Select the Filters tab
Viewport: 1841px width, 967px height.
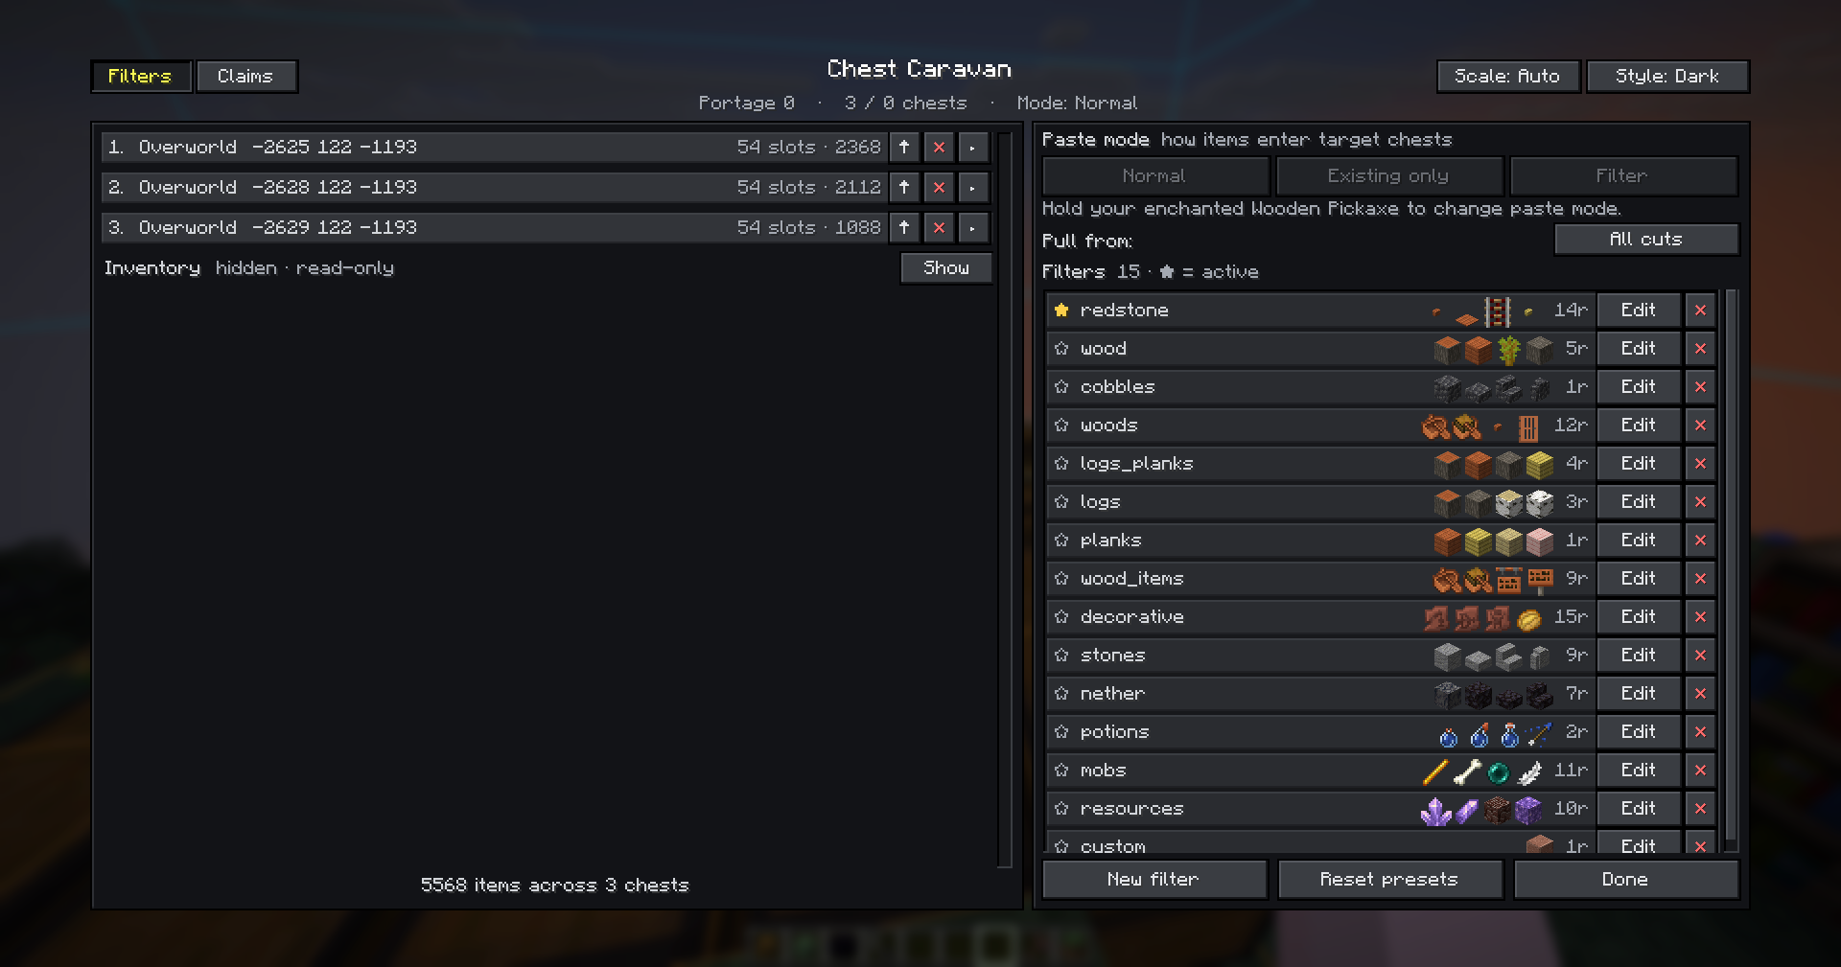pos(140,76)
